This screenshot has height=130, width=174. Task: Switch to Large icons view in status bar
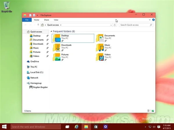tap(153, 111)
